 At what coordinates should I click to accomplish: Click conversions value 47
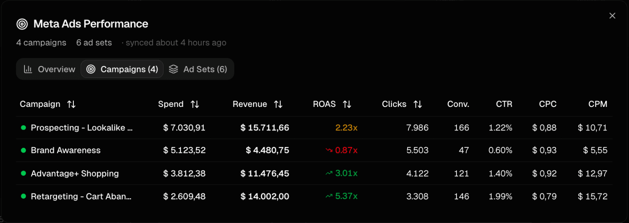464,151
